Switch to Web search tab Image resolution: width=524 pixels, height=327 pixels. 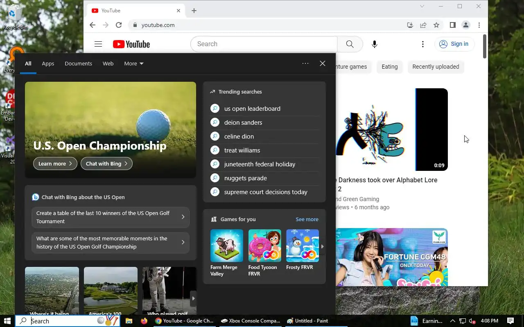pos(108,63)
